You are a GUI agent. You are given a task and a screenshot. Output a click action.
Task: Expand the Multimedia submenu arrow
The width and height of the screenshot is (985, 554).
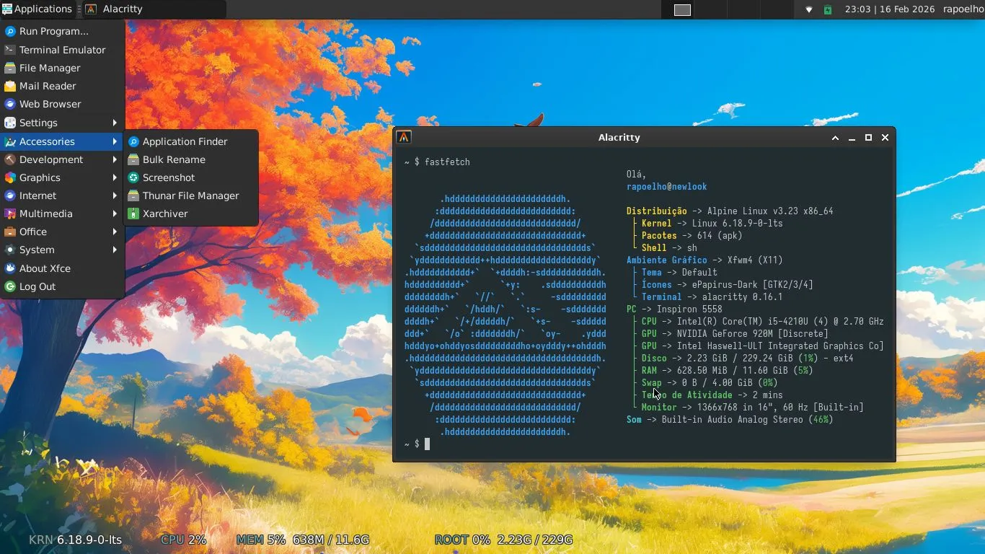tap(115, 214)
